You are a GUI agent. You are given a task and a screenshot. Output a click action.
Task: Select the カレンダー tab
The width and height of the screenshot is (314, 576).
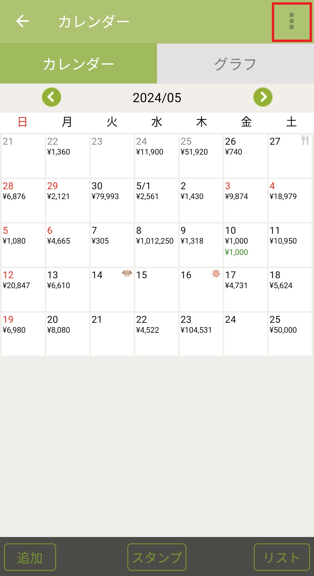click(x=78, y=64)
